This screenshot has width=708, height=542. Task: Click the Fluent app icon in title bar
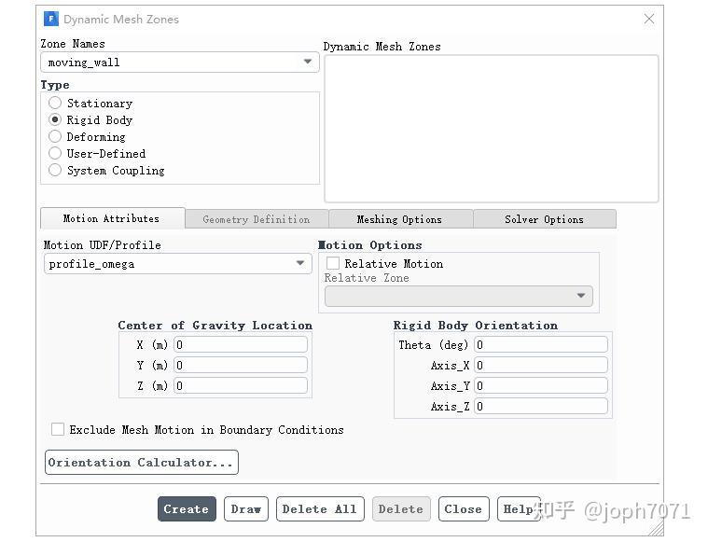51,19
